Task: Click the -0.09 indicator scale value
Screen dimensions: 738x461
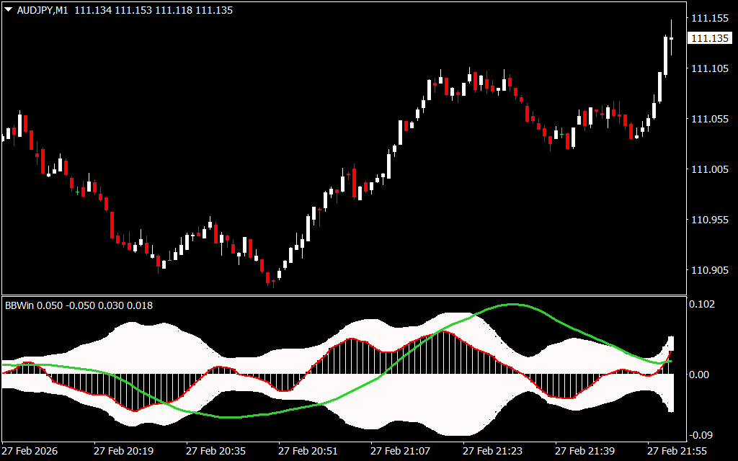Action: 703,434
